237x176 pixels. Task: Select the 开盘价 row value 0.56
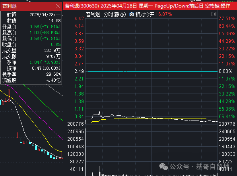coord(45,27)
